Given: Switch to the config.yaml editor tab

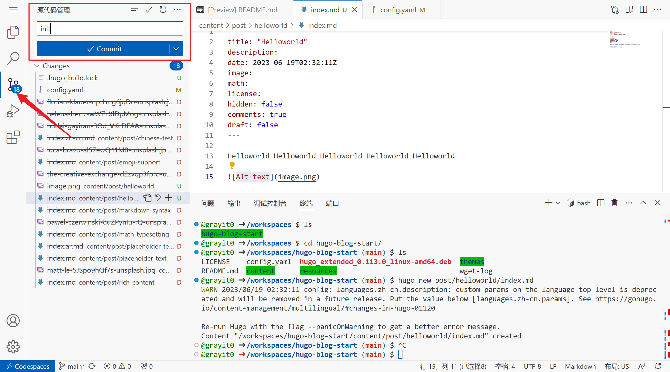Looking at the screenshot, I should coord(398,10).
